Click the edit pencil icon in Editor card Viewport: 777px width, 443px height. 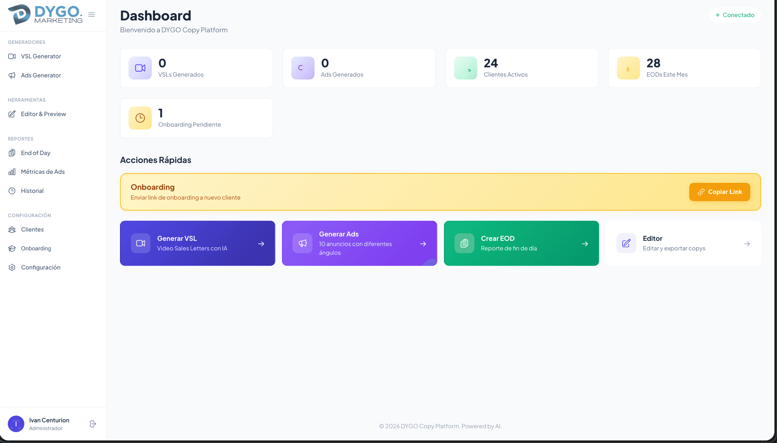point(626,243)
